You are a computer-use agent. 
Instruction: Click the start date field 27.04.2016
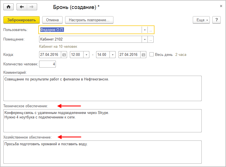50,55
